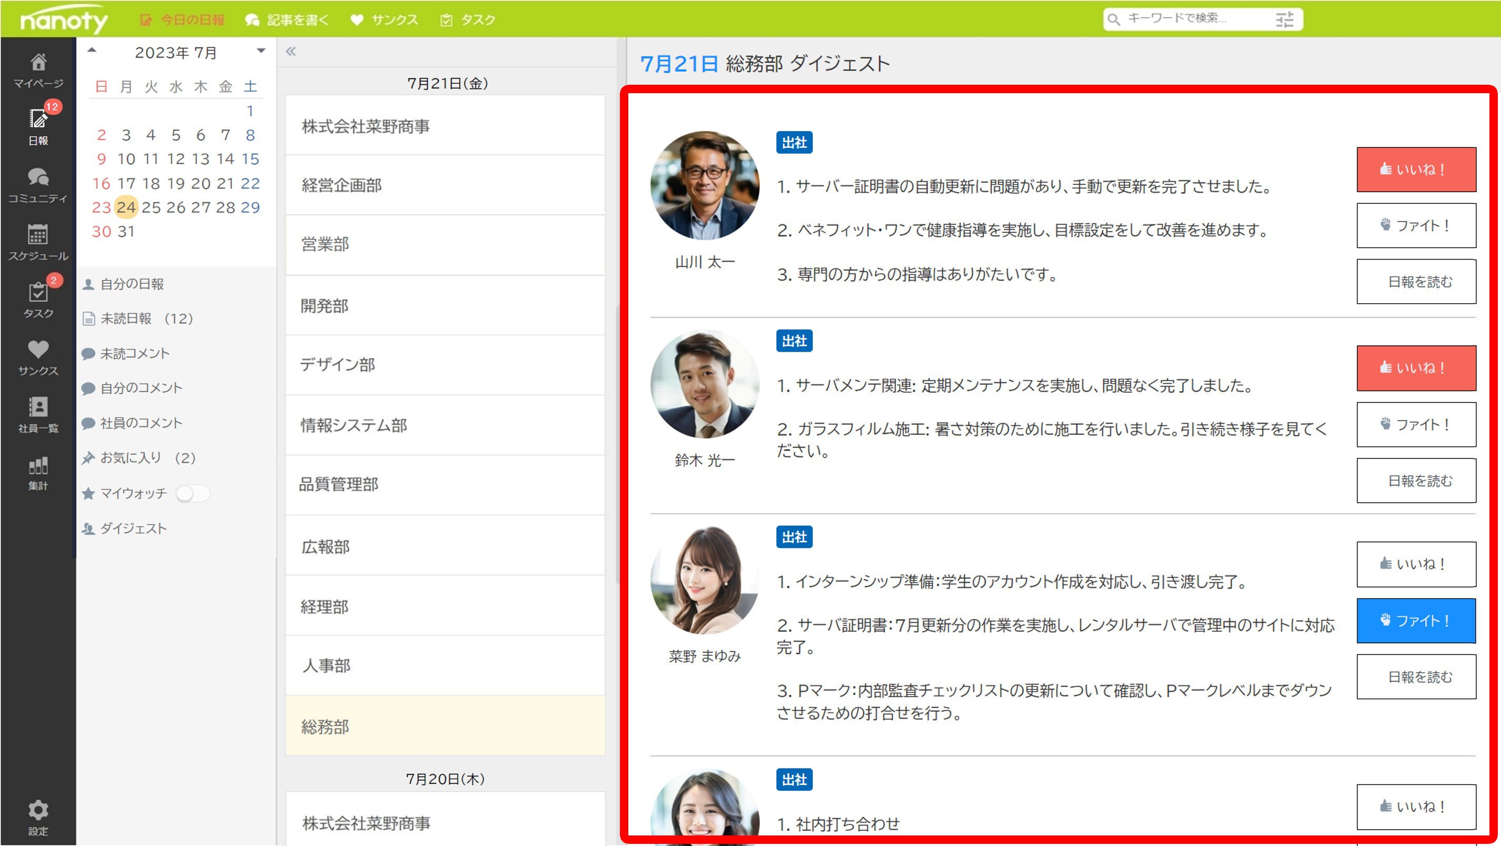Open 社員一覧 employee list icon
This screenshot has width=1501, height=846.
point(38,413)
